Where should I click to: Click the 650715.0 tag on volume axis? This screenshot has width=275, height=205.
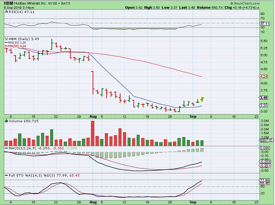266,140
